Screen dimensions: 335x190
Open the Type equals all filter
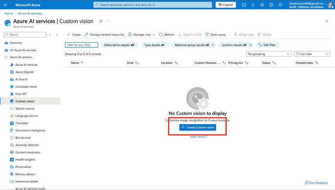click(154, 45)
